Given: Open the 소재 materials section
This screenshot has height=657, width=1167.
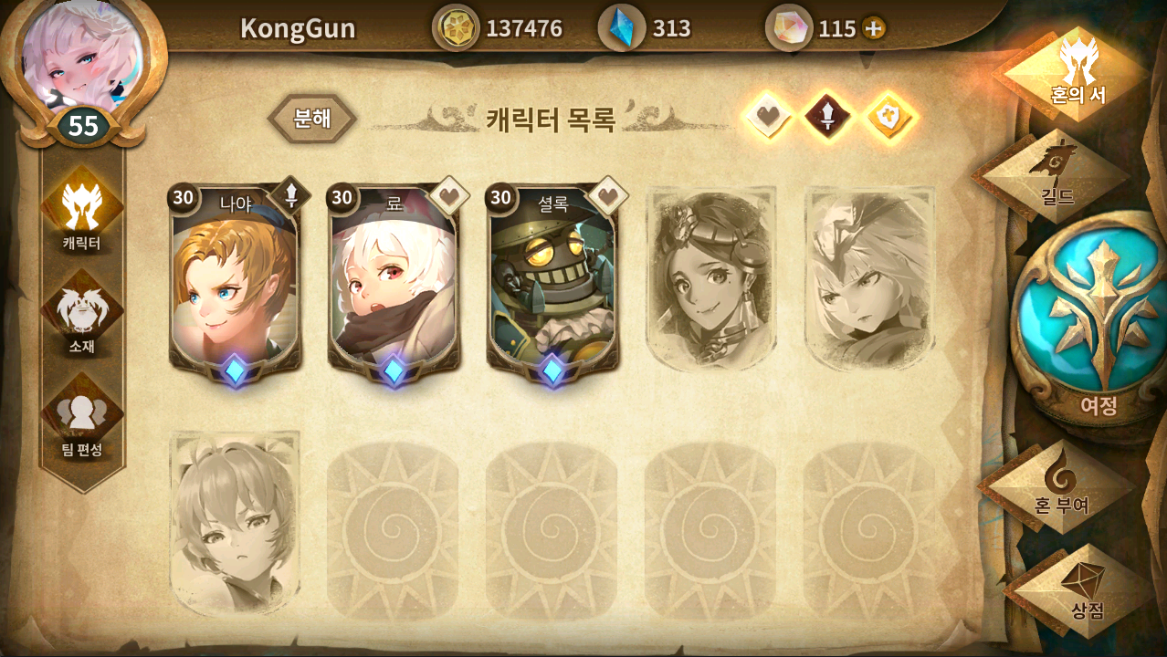Looking at the screenshot, I should (x=82, y=313).
